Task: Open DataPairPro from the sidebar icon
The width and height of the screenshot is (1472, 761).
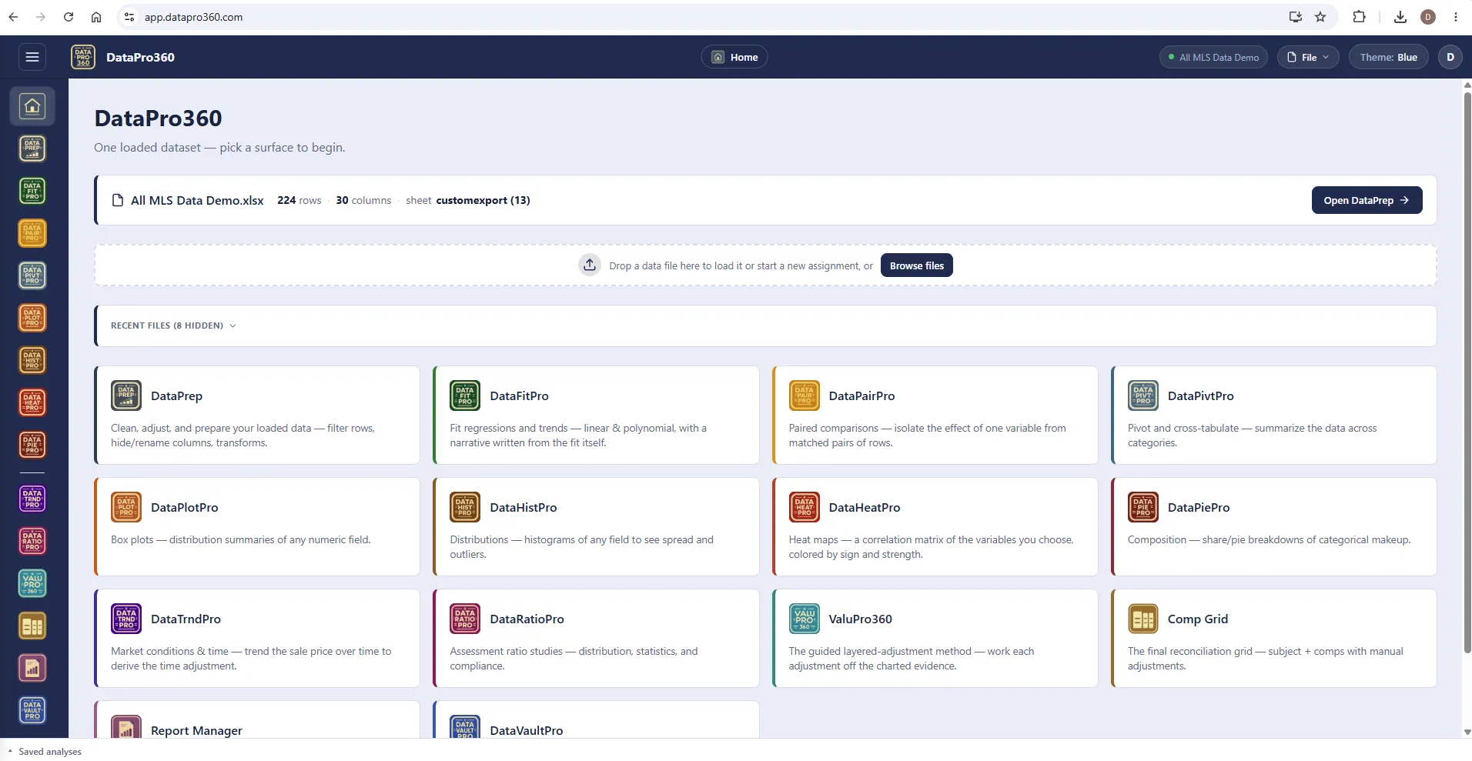Action: coord(32,233)
